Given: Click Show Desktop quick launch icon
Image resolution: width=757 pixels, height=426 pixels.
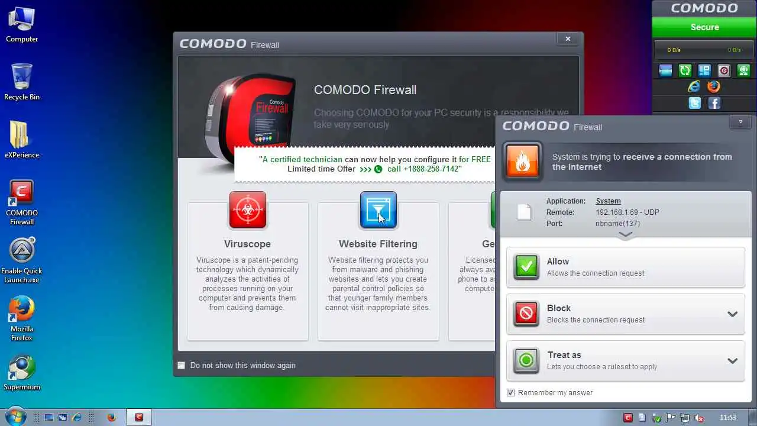Looking at the screenshot, I should point(49,417).
